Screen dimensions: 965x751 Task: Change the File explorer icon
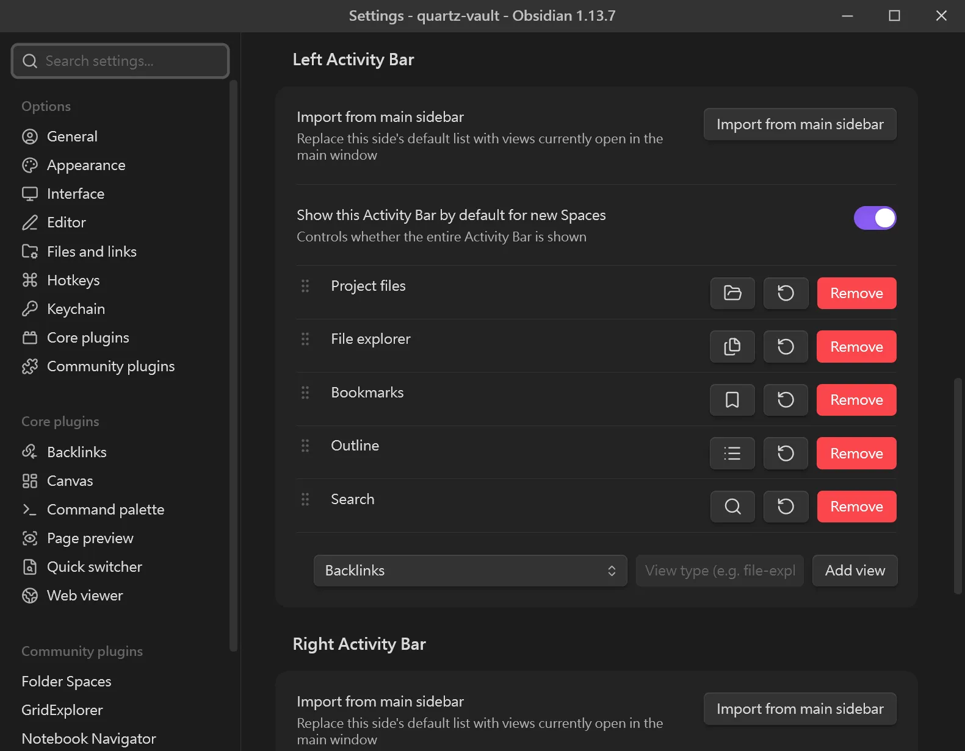pos(732,347)
